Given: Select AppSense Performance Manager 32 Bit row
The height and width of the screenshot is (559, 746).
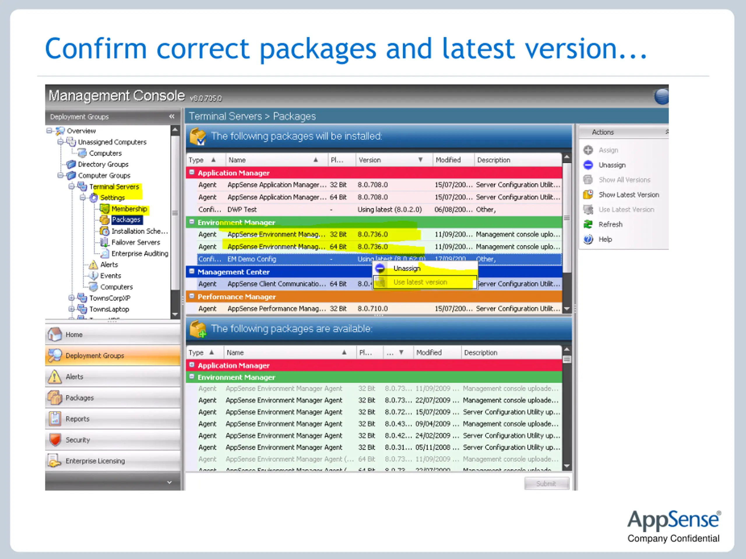Looking at the screenshot, I should [379, 309].
